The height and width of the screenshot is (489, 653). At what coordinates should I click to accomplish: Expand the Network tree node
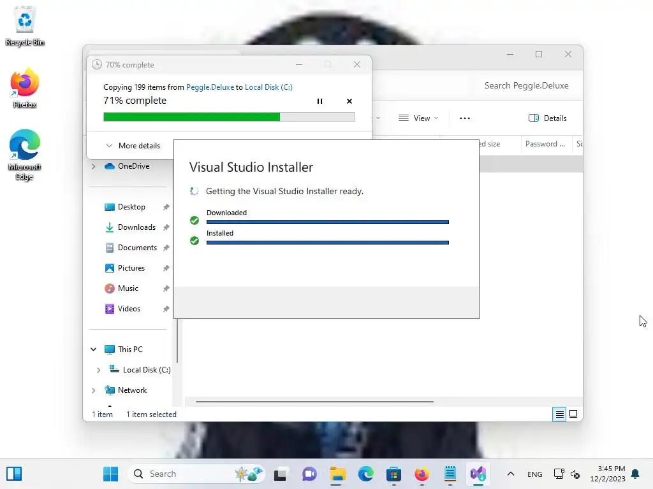pos(93,390)
